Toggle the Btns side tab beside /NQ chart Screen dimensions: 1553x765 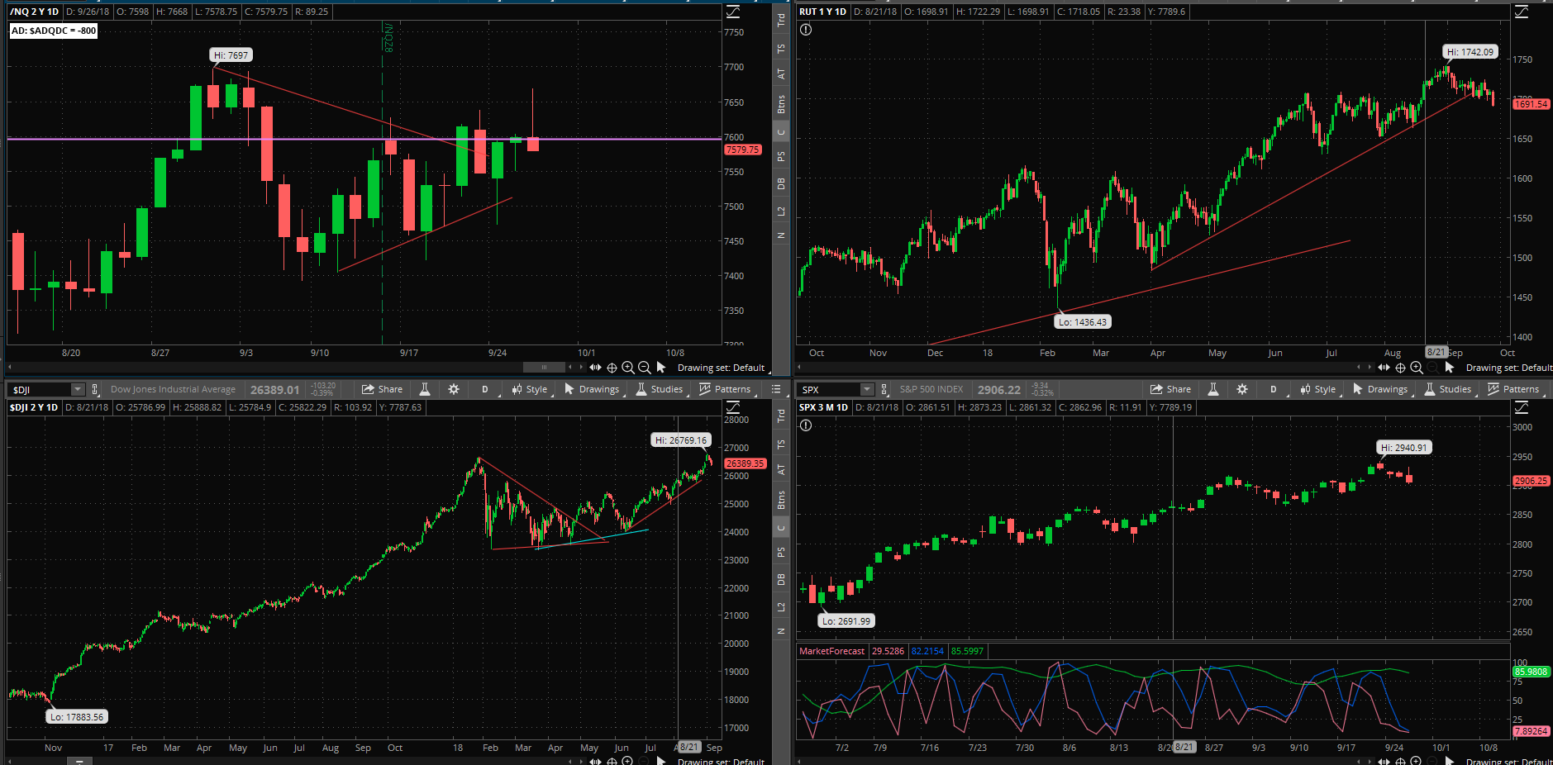click(781, 104)
